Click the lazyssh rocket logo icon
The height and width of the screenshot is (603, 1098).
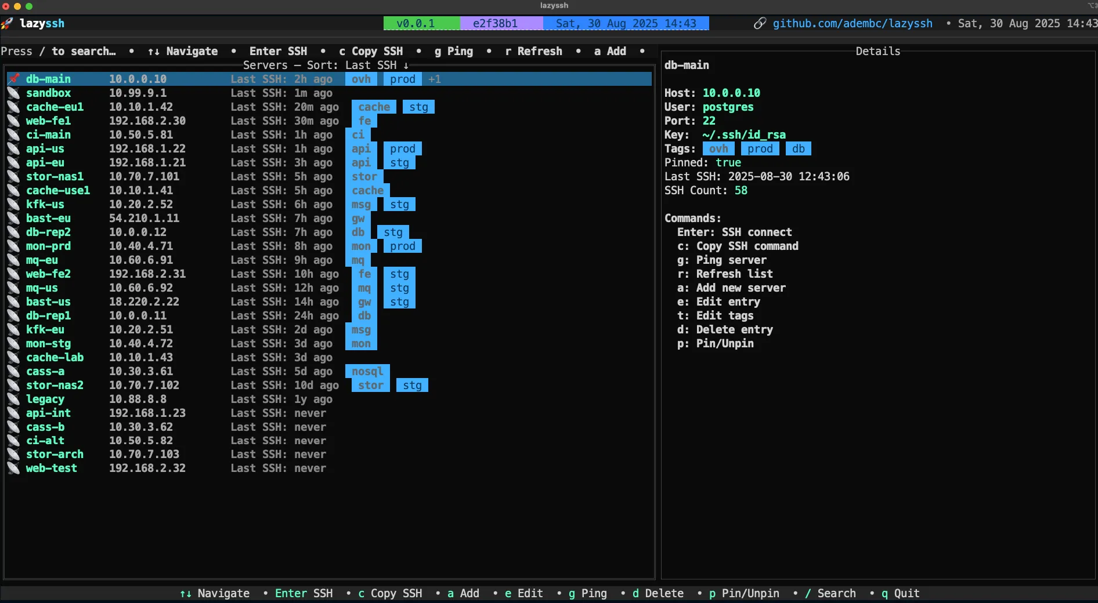(x=8, y=23)
